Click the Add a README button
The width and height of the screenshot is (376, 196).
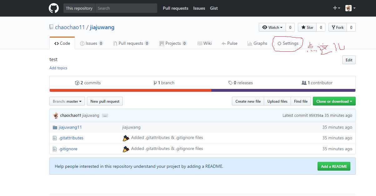click(x=334, y=166)
